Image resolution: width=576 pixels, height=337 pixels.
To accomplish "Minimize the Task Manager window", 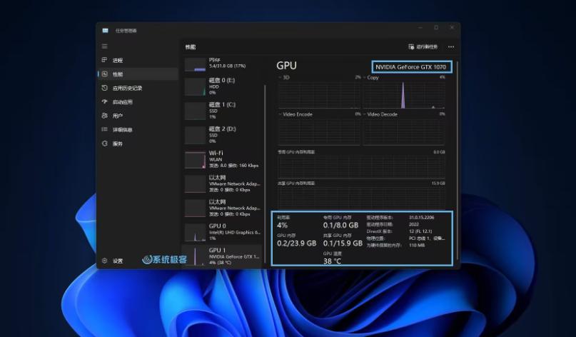I will point(420,28).
